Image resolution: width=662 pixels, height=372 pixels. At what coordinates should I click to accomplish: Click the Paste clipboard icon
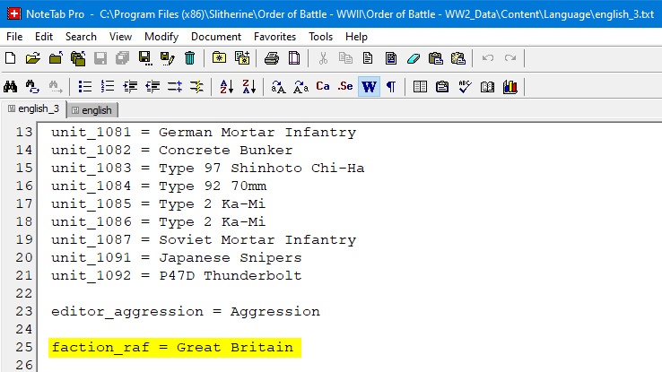click(x=436, y=58)
